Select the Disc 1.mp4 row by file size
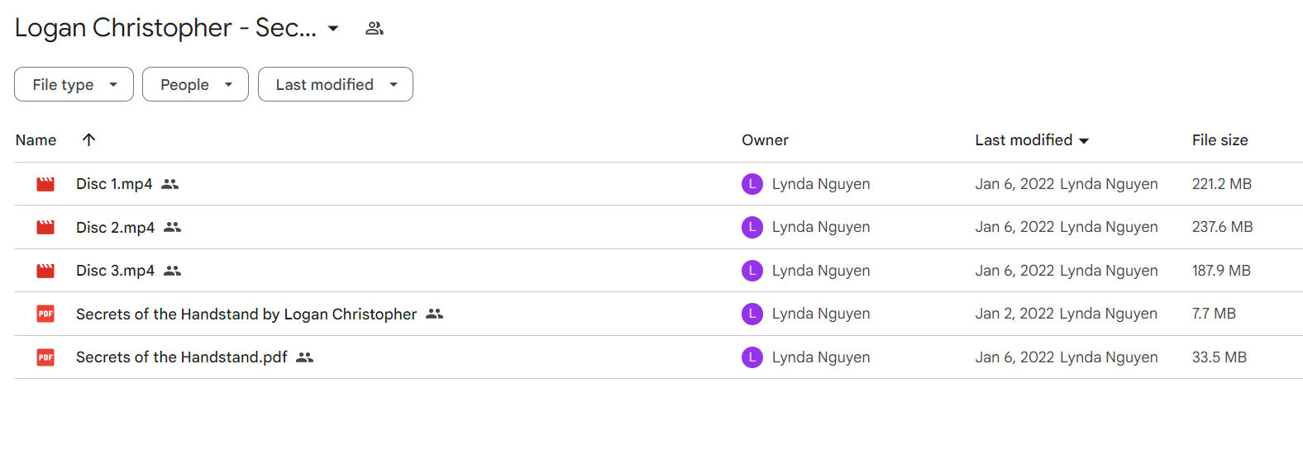Viewport: 1303px width, 468px height. 1221,184
